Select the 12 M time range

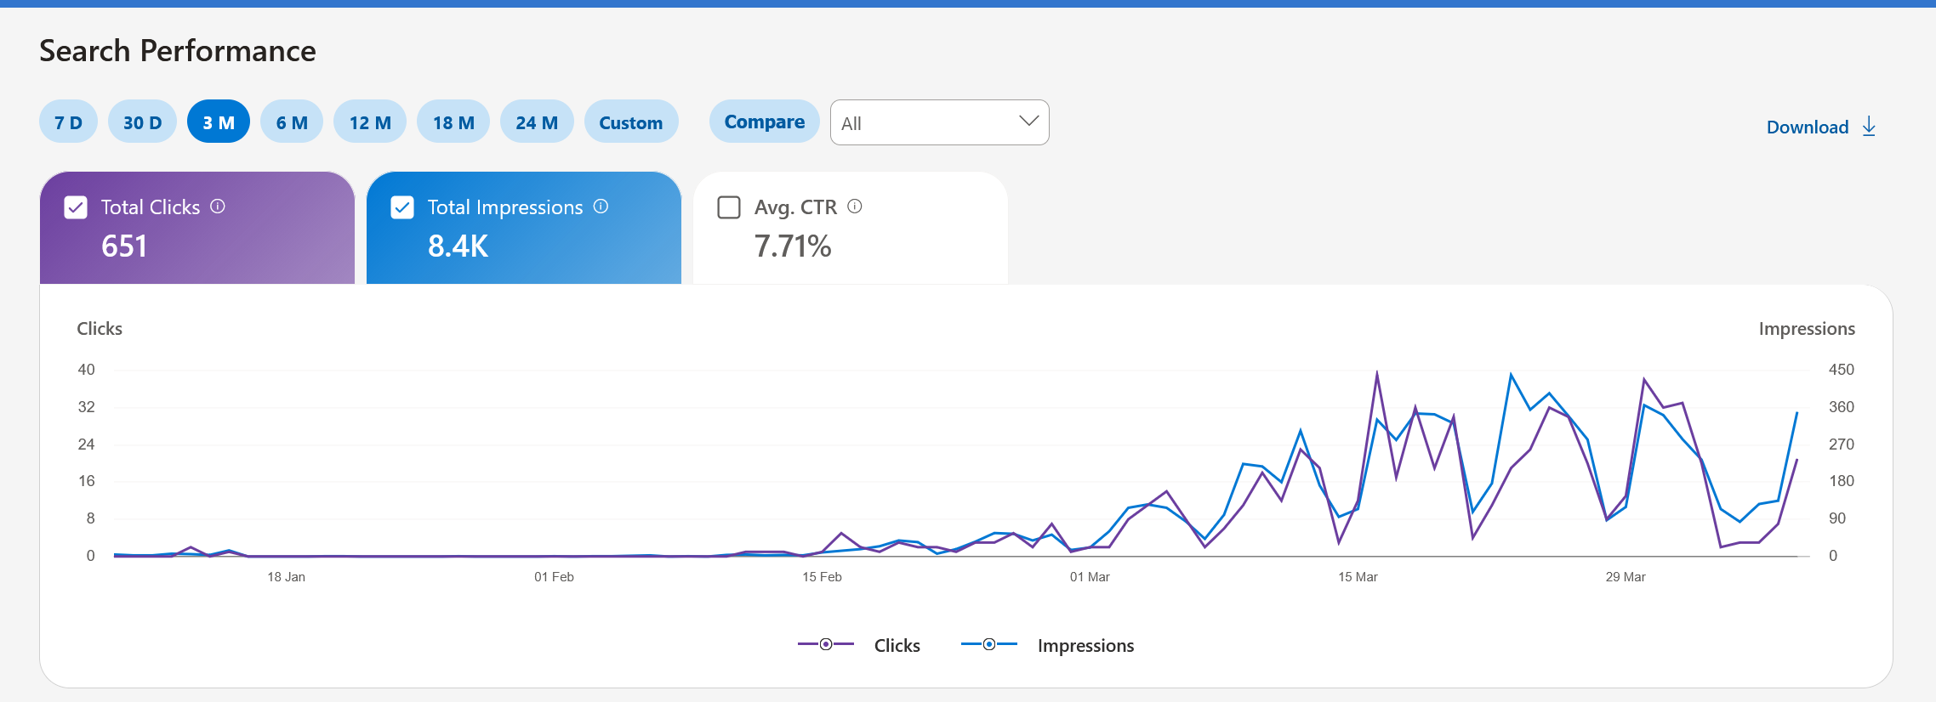click(370, 121)
